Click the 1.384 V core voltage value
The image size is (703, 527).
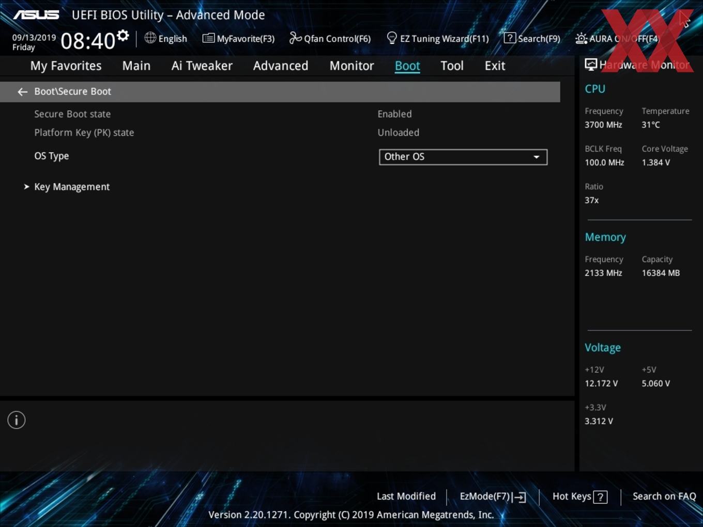pos(656,163)
